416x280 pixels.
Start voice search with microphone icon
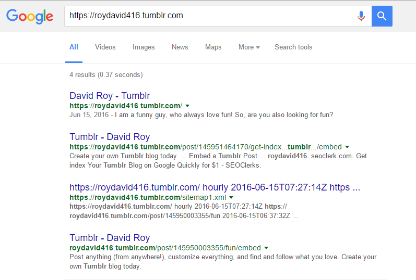(x=361, y=16)
